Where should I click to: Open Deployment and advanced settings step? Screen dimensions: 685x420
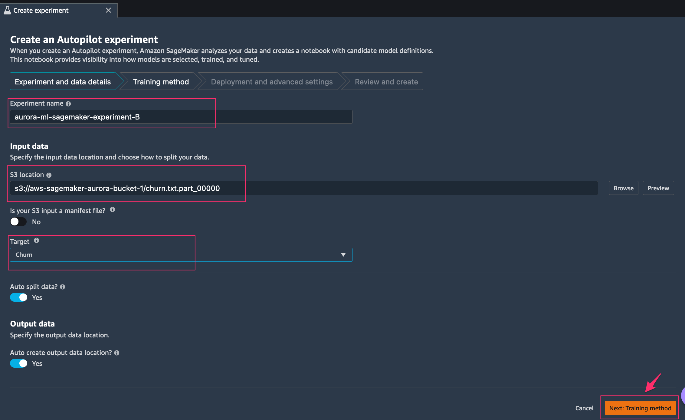pyautogui.click(x=271, y=82)
